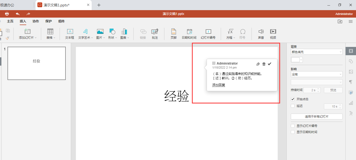The height and width of the screenshot is (160, 356).
Task: Open chart settings sidebar icon
Action: pos(351,103)
